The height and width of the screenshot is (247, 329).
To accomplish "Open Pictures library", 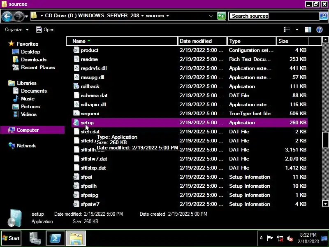I will pos(30,107).
